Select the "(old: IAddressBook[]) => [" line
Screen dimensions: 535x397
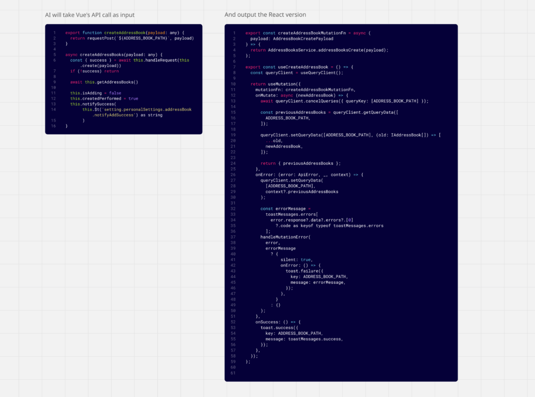[x=351, y=135]
